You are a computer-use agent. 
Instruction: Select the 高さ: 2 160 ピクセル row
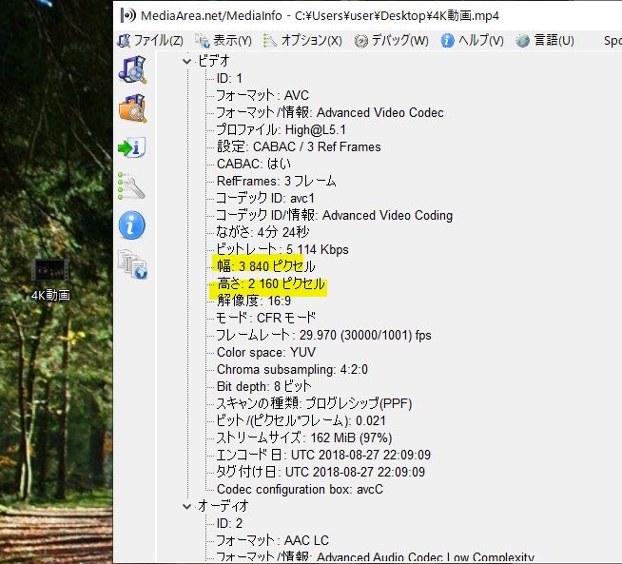pyautogui.click(x=271, y=283)
